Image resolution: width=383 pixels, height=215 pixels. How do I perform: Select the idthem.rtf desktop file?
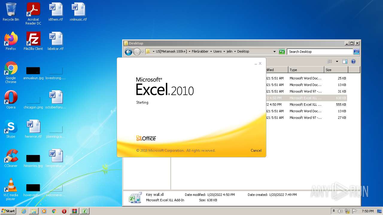[56, 12]
